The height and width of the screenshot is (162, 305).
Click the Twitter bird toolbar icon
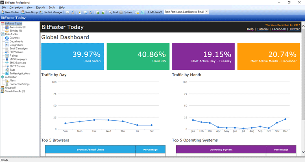click(143, 12)
